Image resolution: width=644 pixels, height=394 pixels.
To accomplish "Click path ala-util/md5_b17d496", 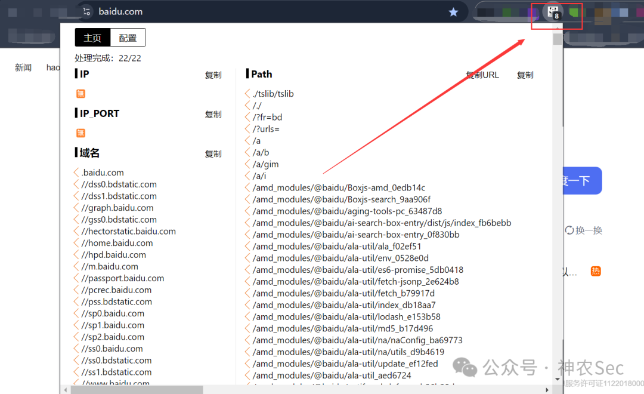I will pos(343,328).
